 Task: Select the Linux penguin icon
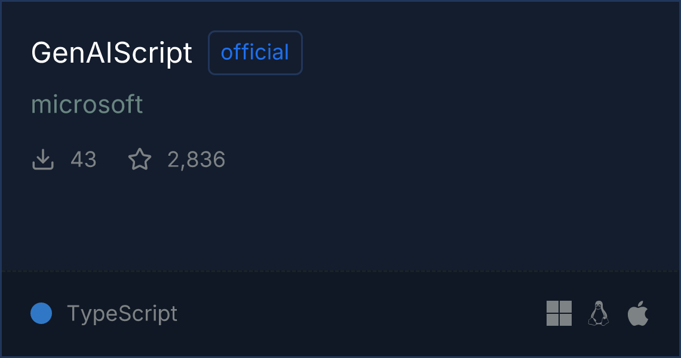point(599,313)
